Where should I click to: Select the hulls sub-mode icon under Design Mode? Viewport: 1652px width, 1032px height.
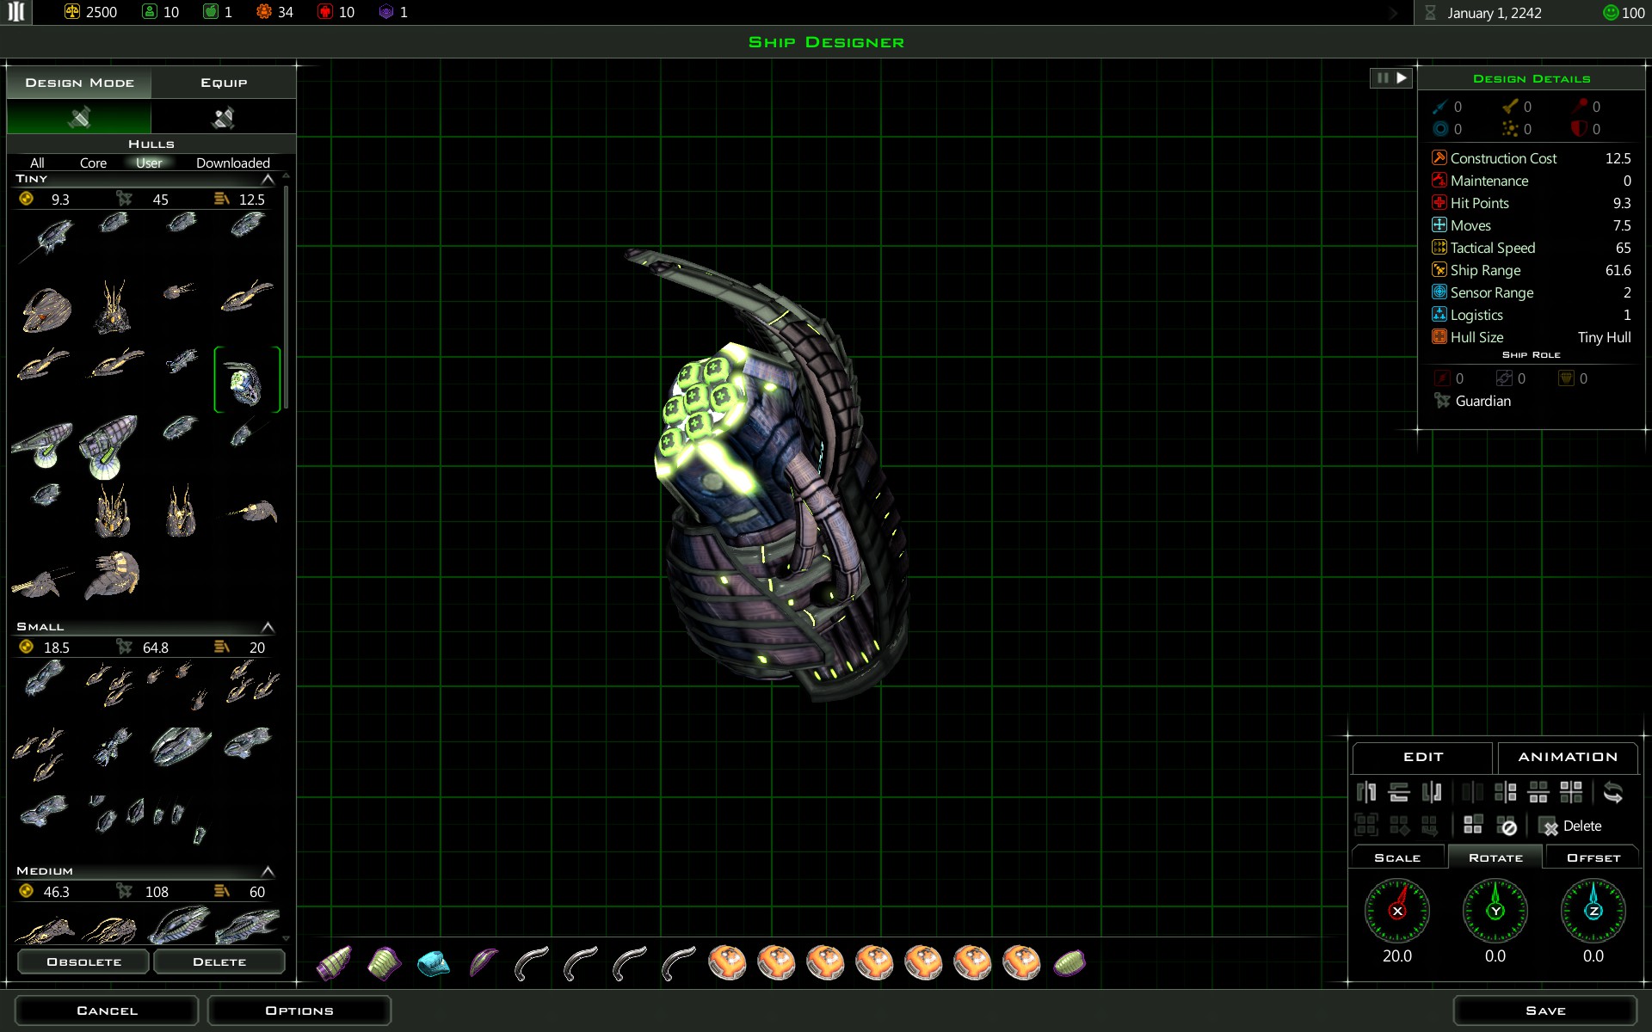pos(79,117)
